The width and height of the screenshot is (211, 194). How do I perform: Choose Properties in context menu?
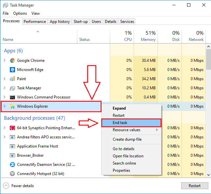(131, 170)
